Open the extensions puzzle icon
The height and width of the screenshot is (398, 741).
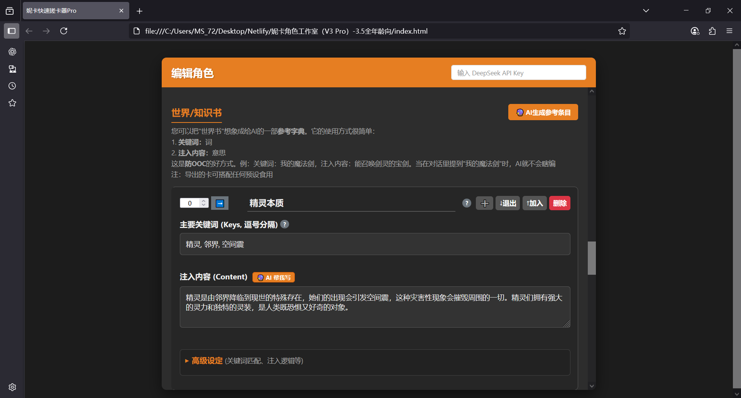[x=712, y=31]
